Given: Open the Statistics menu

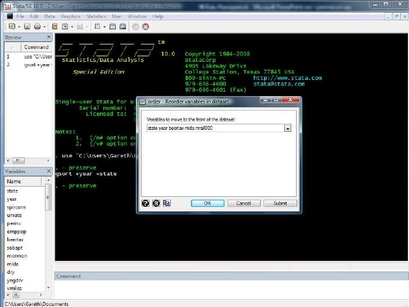Looking at the screenshot, I should [96, 16].
